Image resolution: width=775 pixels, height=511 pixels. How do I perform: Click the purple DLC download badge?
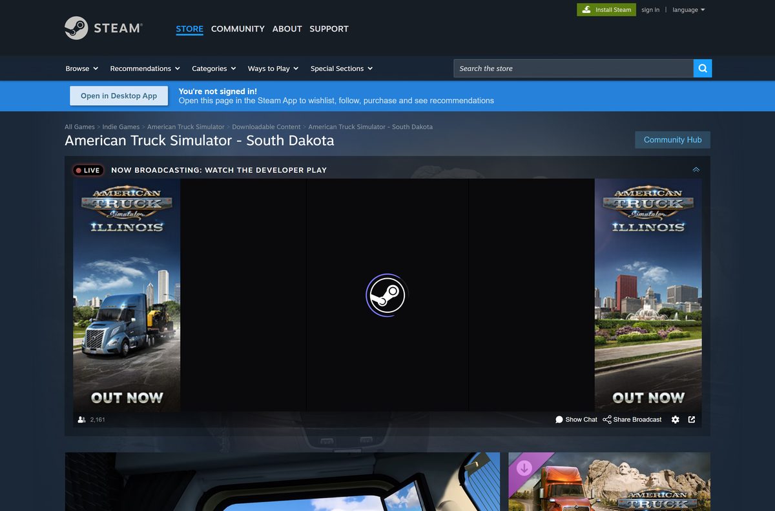524,468
